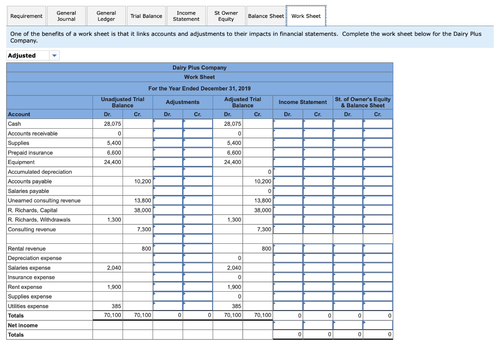Click the Salaries payable adjustments credit cell
This screenshot has width=496, height=342.
click(197, 191)
